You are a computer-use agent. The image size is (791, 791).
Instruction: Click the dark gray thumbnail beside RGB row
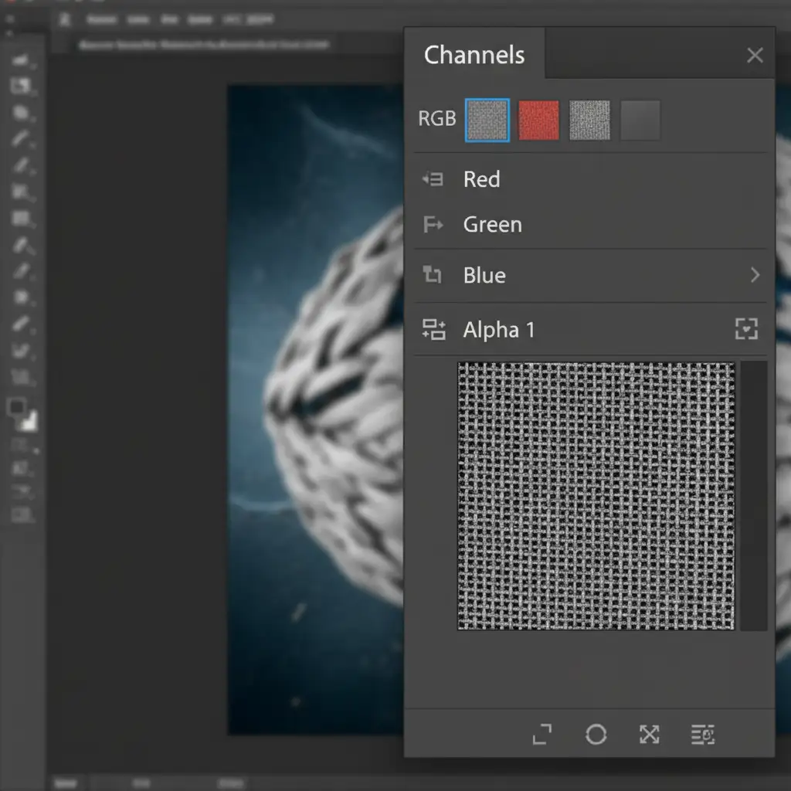pos(640,121)
